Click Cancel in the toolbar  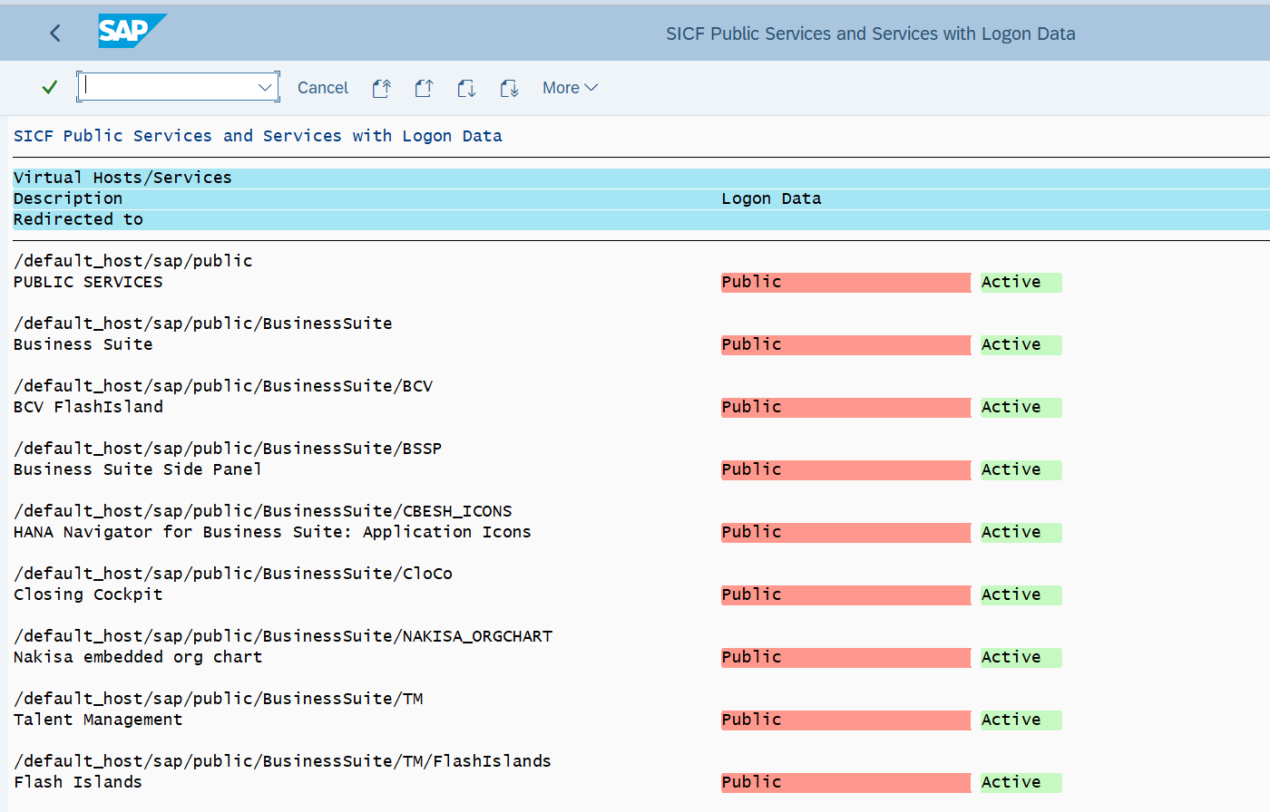pyautogui.click(x=322, y=88)
